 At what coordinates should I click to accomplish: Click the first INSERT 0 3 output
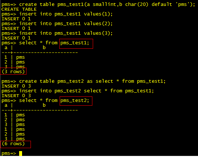(16, 86)
